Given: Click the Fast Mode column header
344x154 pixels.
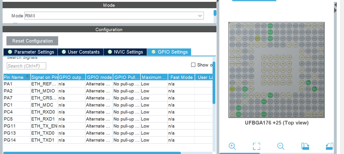Looking at the screenshot, I should [181, 77].
